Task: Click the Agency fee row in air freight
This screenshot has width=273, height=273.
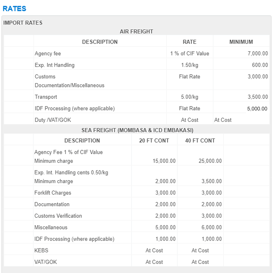Action: coord(48,54)
